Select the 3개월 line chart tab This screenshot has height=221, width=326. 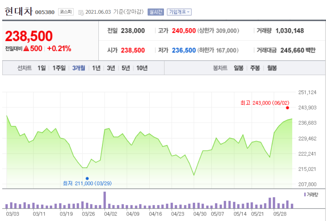click(x=78, y=68)
